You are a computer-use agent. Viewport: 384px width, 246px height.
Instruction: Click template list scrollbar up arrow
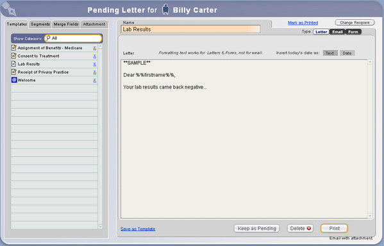pyautogui.click(x=100, y=46)
